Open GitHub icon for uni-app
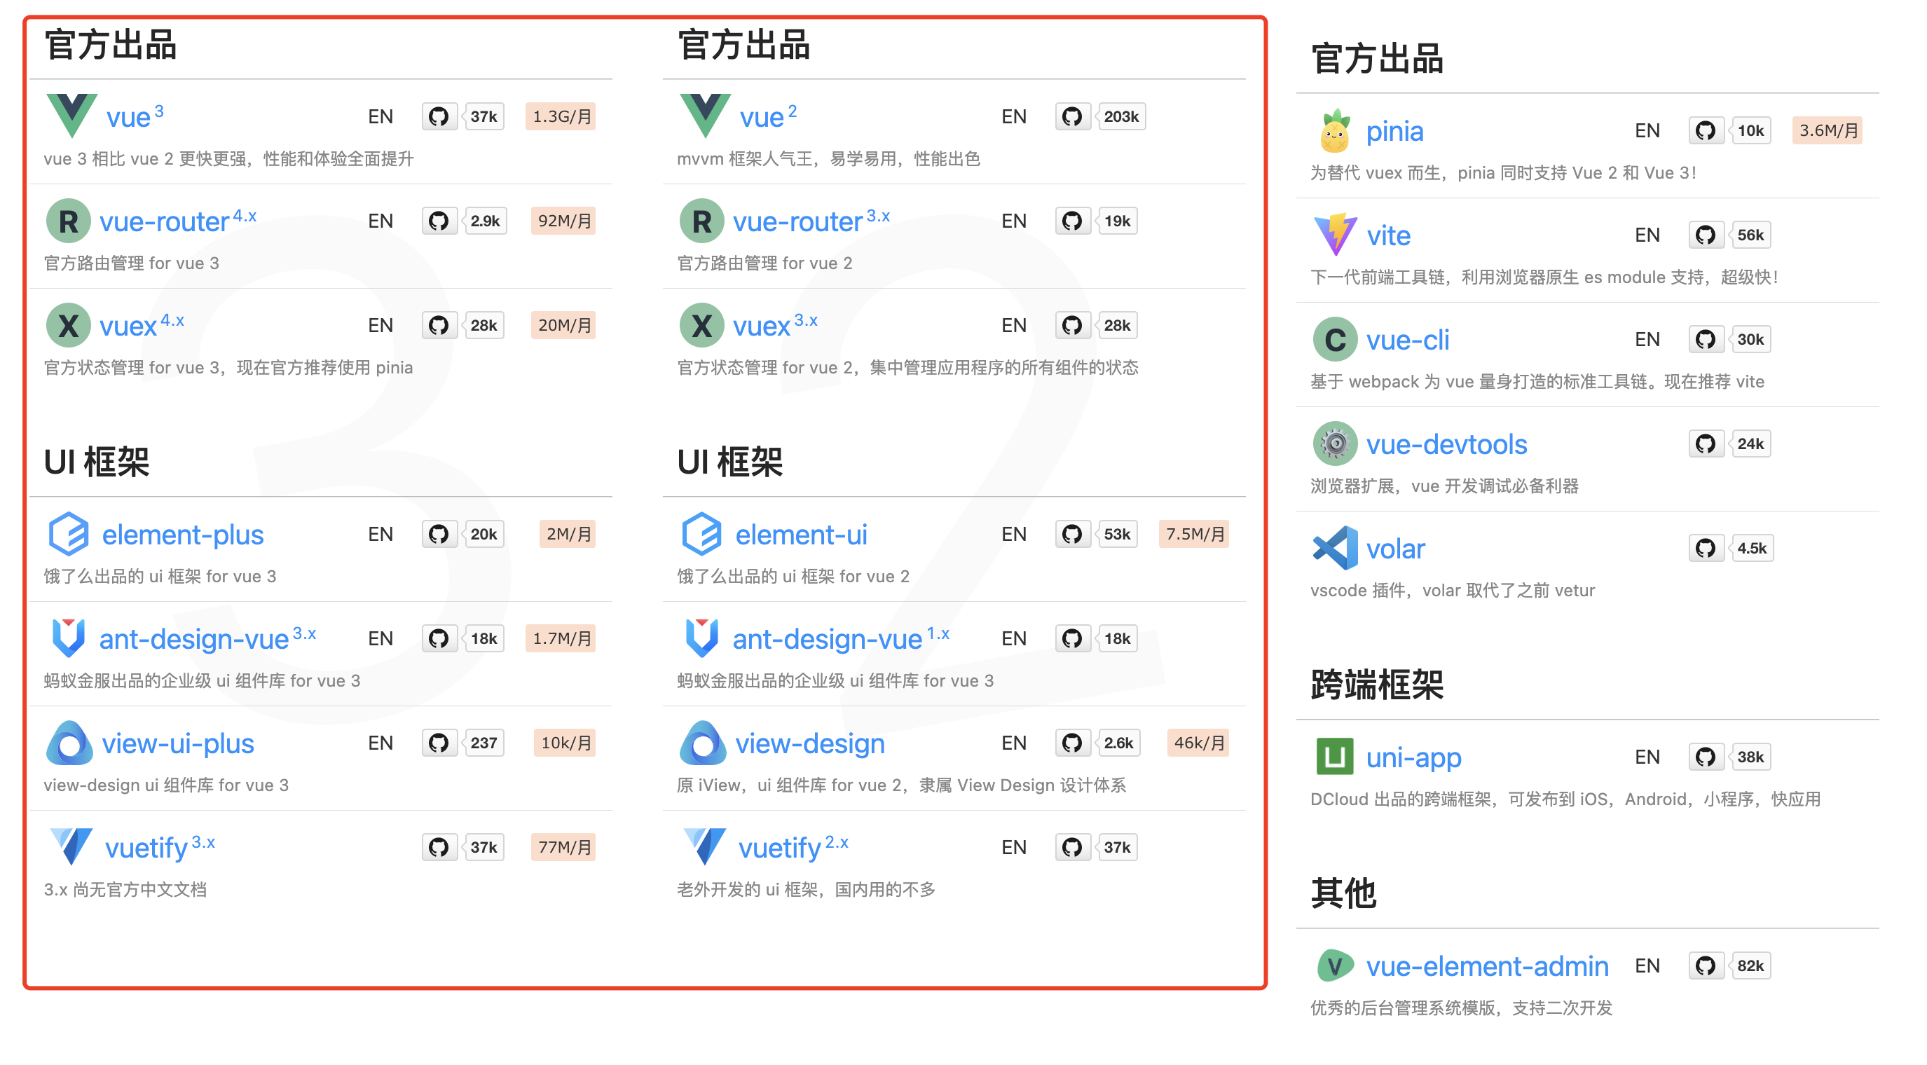 click(x=1706, y=757)
